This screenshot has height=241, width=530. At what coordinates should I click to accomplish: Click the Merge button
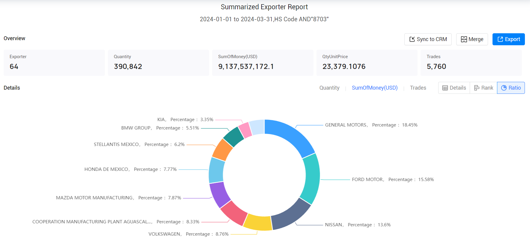coord(472,39)
